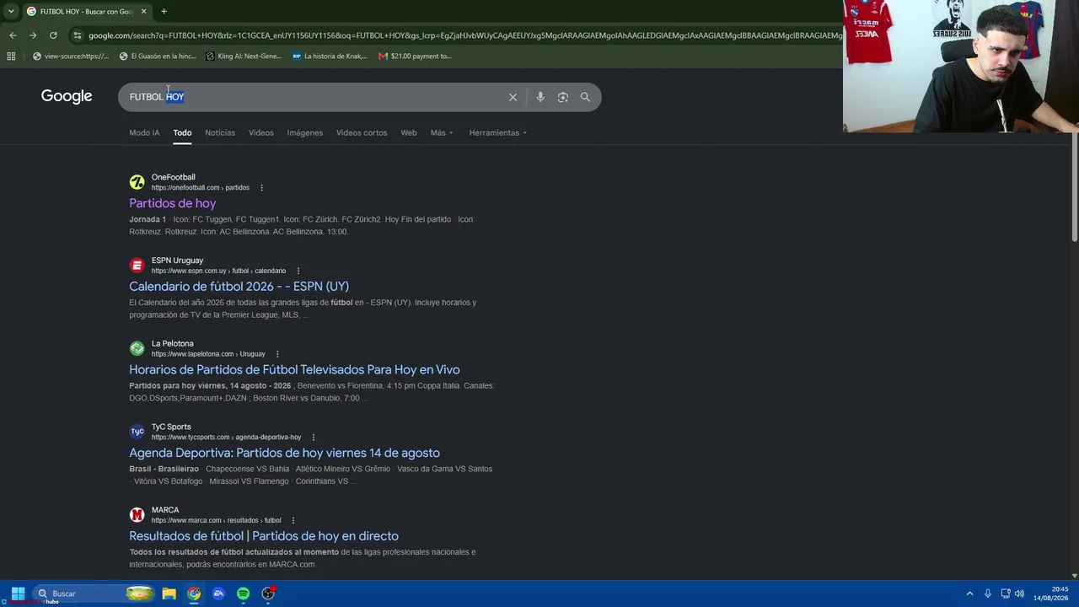1079x607 pixels.
Task: Switch to the Videos tab
Action: coord(261,133)
